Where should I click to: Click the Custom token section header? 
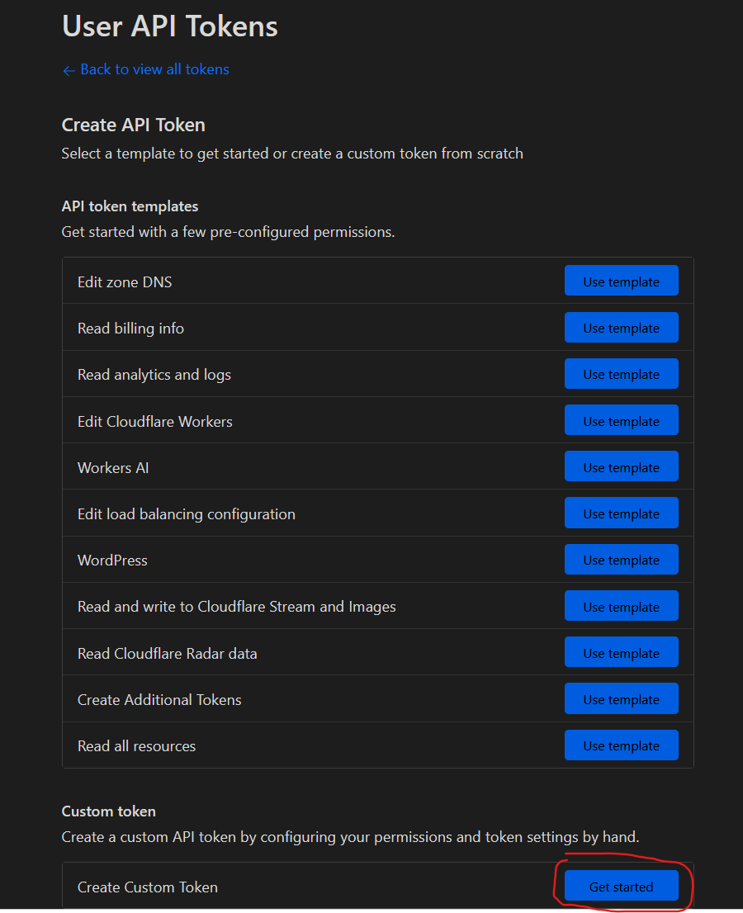tap(108, 811)
